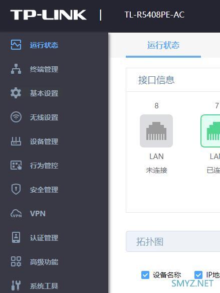Click the 基本设置 gear icon
220x293 pixels.
pyautogui.click(x=16, y=93)
